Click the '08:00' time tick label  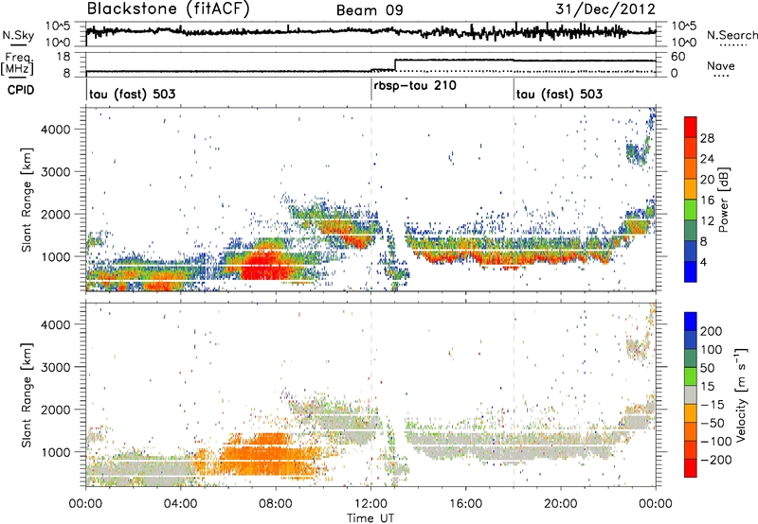[276, 504]
